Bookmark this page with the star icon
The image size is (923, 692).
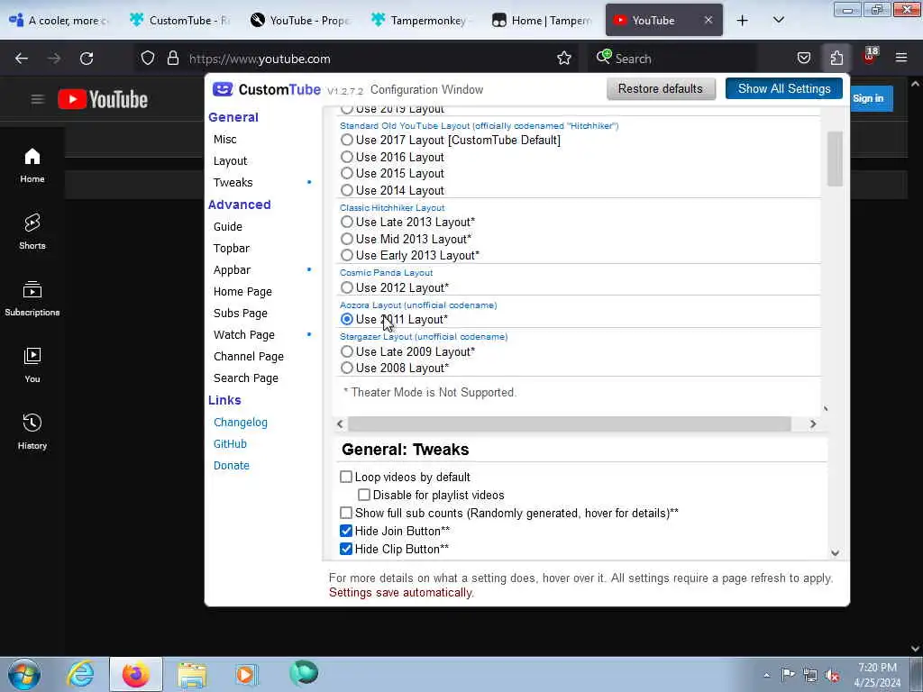click(x=564, y=59)
